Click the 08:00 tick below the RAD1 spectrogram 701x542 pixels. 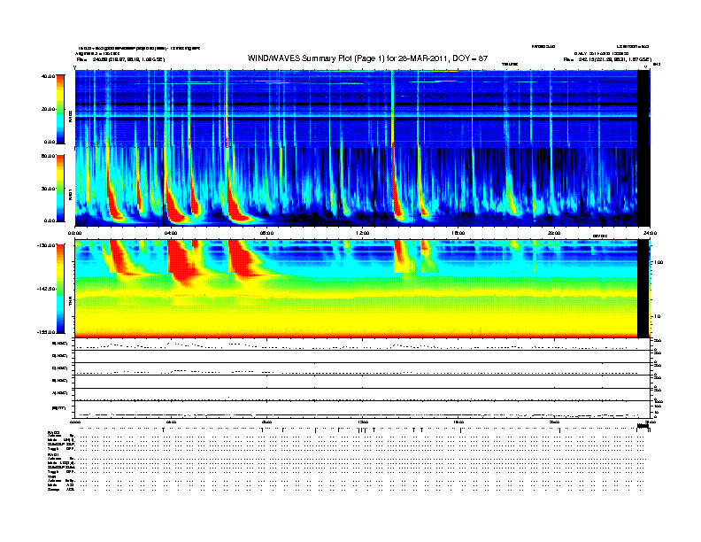[266, 233]
